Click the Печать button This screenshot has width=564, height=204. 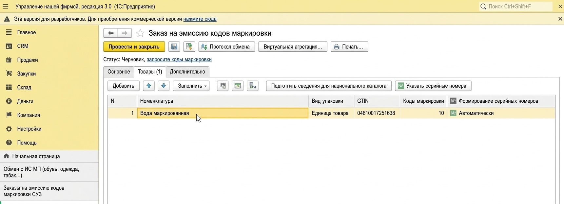tap(349, 47)
